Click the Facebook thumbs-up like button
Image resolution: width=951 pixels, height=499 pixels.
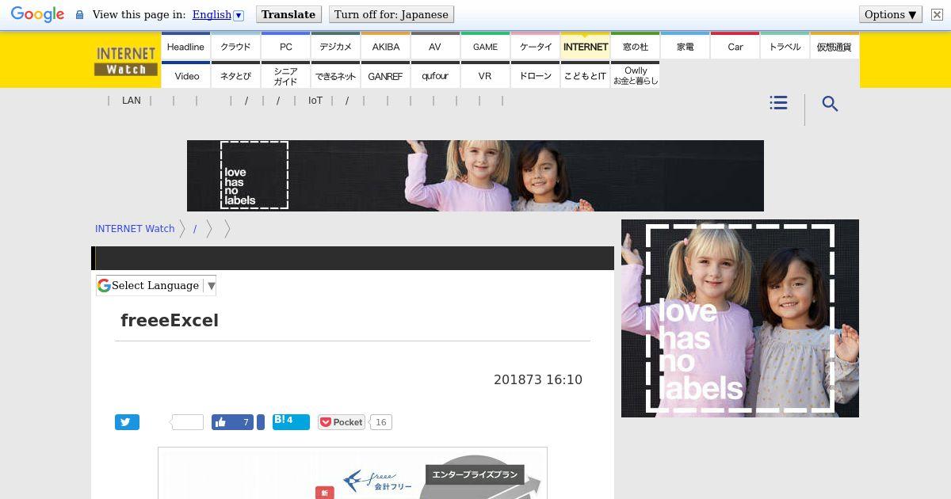click(x=233, y=422)
